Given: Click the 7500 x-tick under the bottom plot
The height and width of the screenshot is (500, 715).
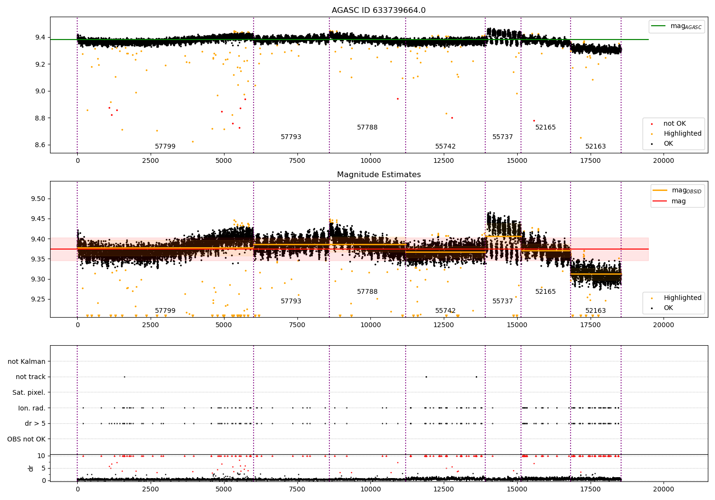Looking at the screenshot, I should tap(297, 489).
